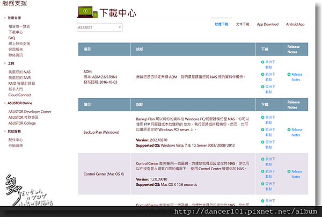Open the Android App tab
This screenshot has height=217, width=322.
(295, 24)
